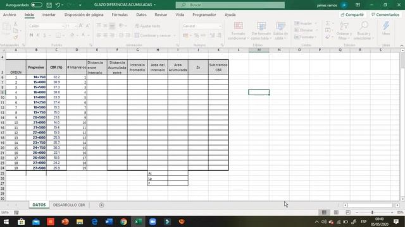The height and width of the screenshot is (227, 405).
Task: Open the Calibri font name dropdown
Action: [x=63, y=26]
